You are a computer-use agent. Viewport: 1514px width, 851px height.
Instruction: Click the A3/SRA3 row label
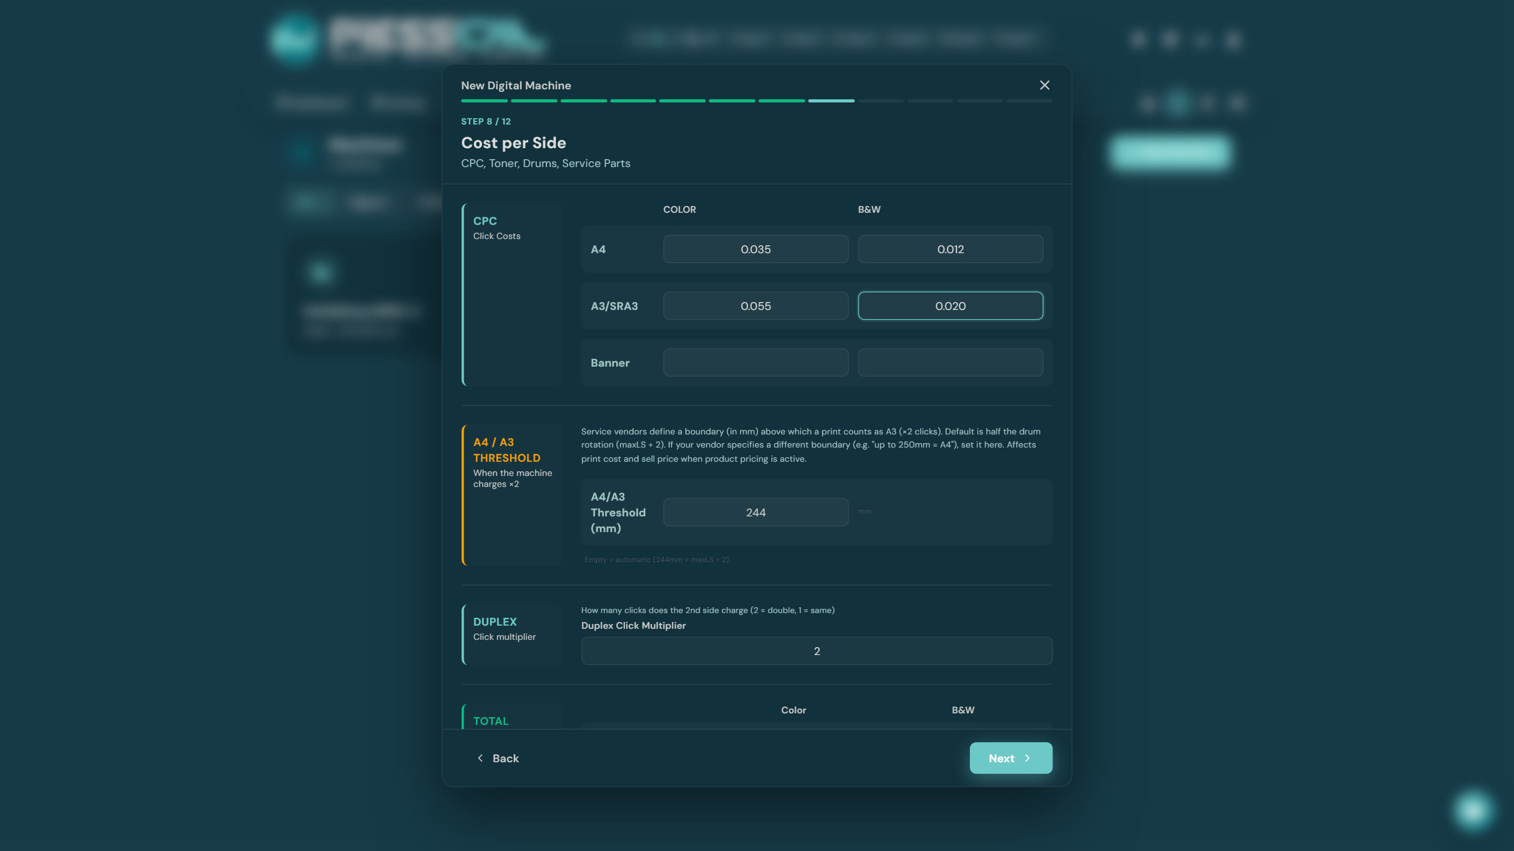point(613,306)
